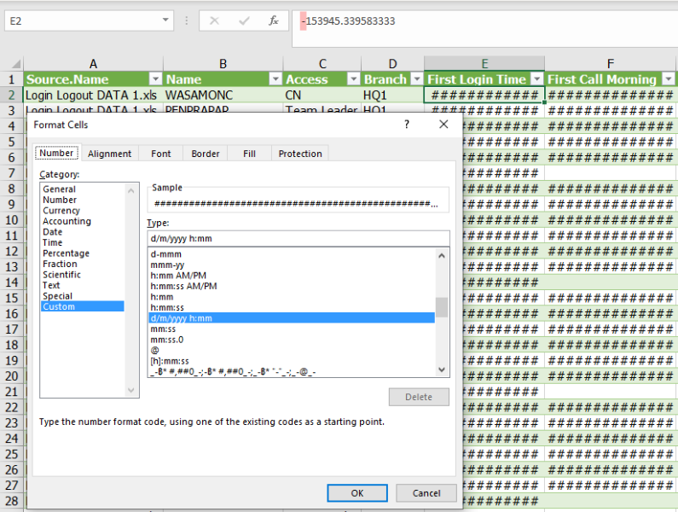The image size is (678, 512).
Task: Open the First Login Time filter dropdown
Action: (x=535, y=79)
